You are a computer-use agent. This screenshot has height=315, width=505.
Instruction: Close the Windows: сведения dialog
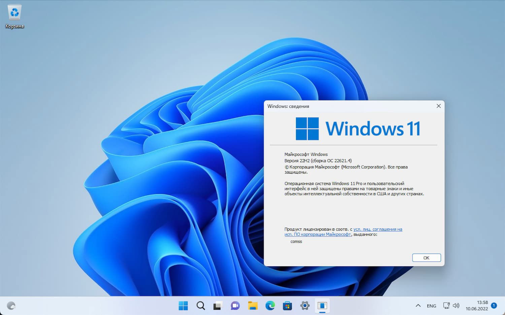(438, 106)
